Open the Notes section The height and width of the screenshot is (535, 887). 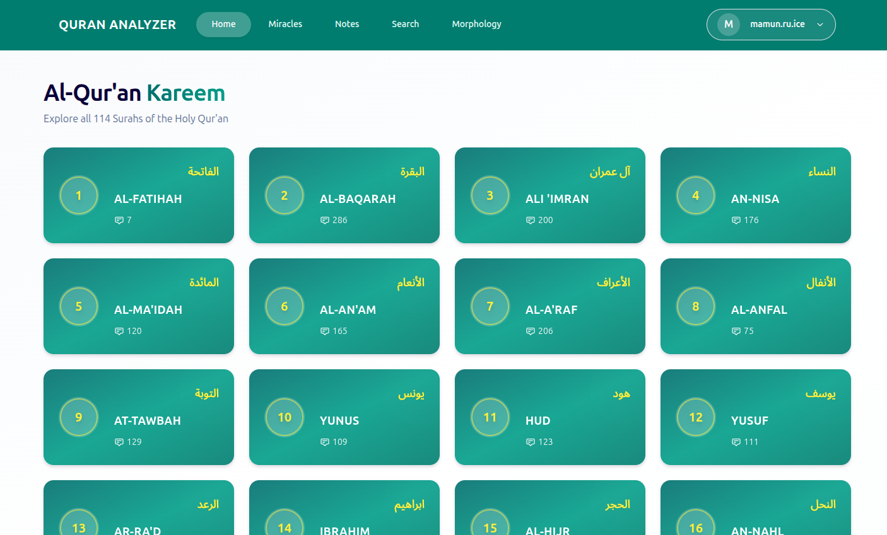tap(347, 24)
